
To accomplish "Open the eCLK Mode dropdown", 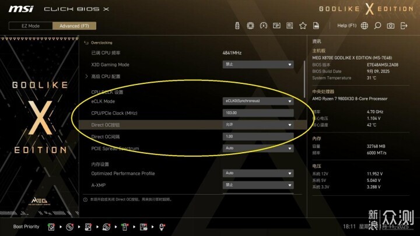I will [x=258, y=101].
